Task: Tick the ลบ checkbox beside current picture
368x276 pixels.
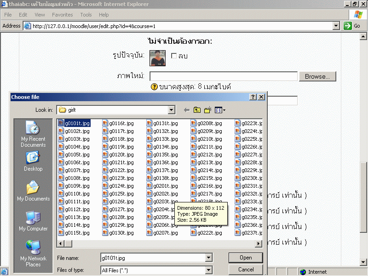Action: [174, 56]
